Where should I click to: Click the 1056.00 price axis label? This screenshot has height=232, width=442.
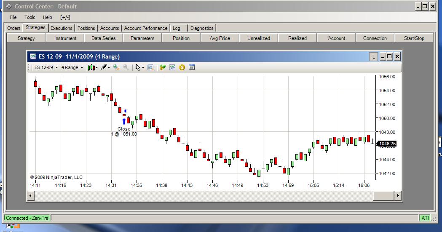(387, 77)
